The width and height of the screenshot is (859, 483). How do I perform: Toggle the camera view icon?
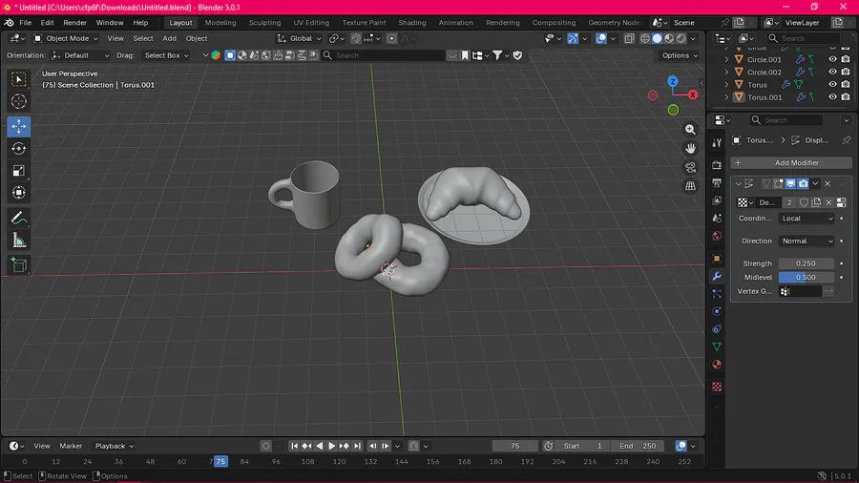[x=690, y=167]
